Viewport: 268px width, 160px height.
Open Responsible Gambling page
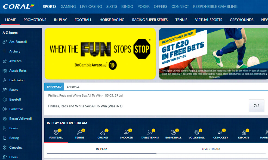(x=215, y=7)
